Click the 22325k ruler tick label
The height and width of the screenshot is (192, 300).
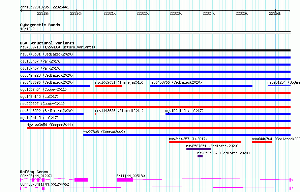242,13
